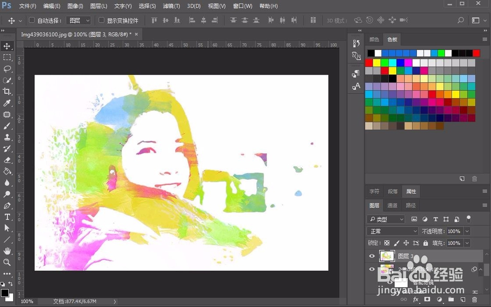Open the 窗口(W) menu
Screen dimensions: 491x307
(x=243, y=6)
